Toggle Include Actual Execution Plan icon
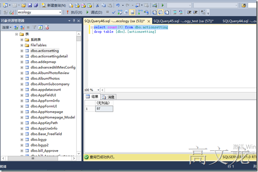 (x=140, y=12)
